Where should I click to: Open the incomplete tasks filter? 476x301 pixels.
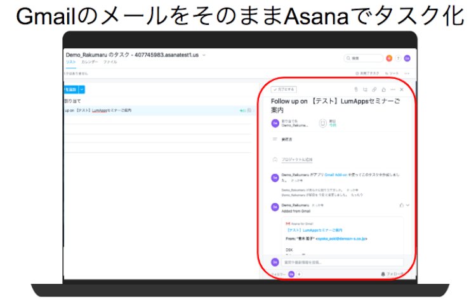tap(367, 73)
